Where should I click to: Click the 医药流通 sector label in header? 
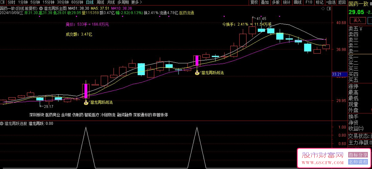click(187, 13)
